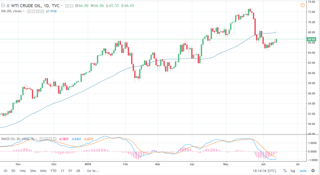This screenshot has width=320, height=175.
Task: Enable logarithmic scale with the log button
Action: 293,171
